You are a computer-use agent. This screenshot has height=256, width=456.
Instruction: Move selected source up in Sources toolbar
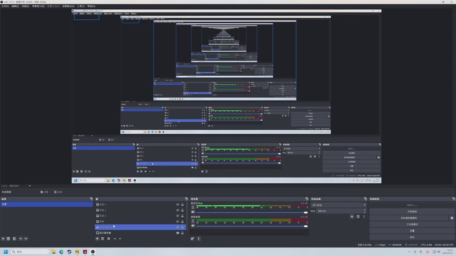point(115,238)
